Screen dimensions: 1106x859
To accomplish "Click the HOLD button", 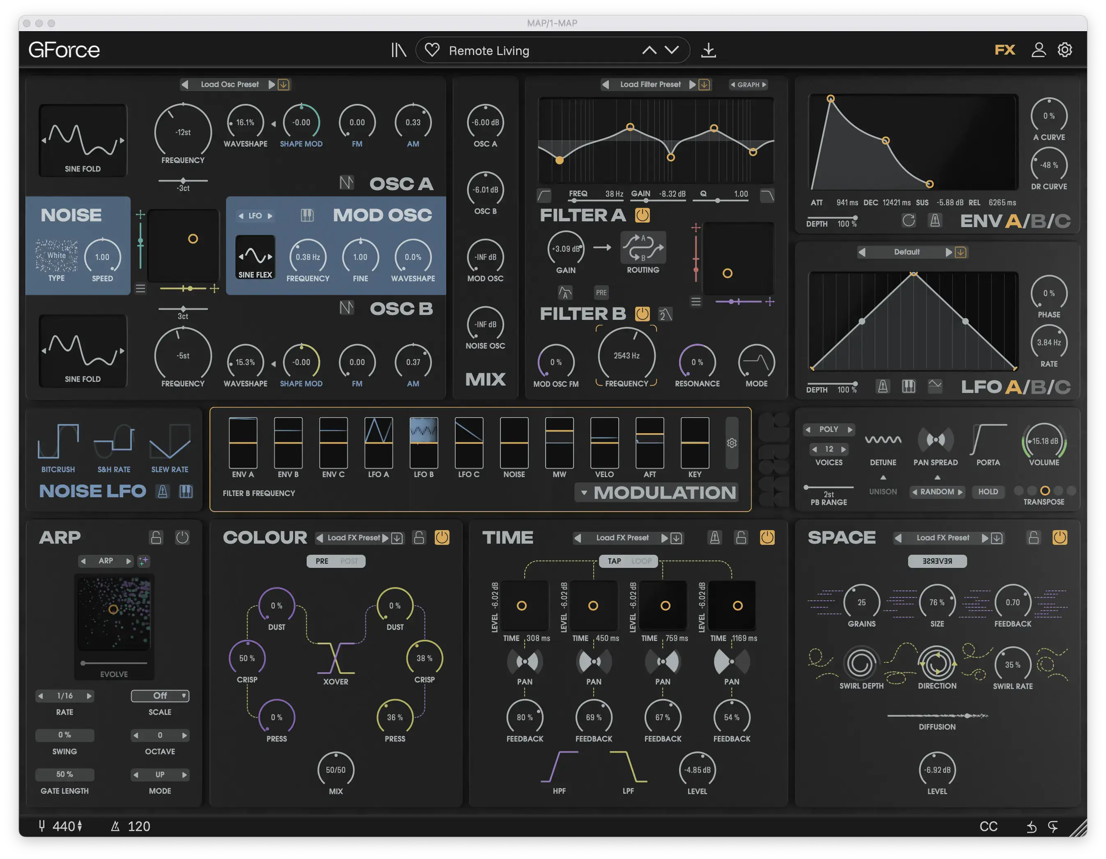I will coord(988,492).
